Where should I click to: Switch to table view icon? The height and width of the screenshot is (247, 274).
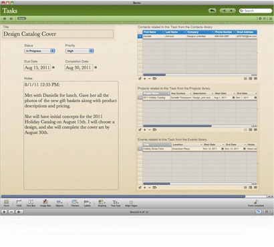(x=5, y=19)
